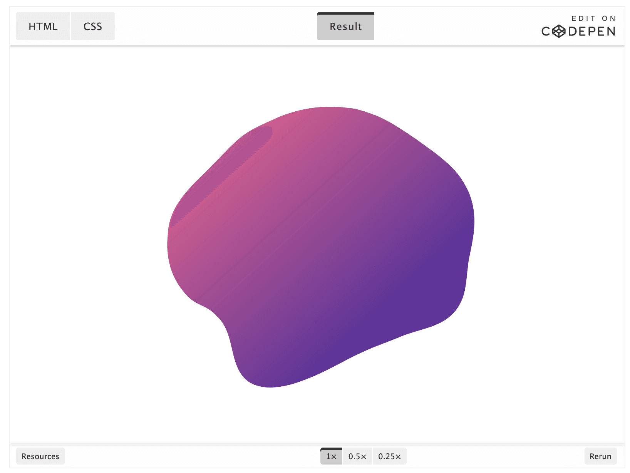The image size is (630, 473).
Task: Click the Edit on CodePen logo link
Action: pos(578,26)
